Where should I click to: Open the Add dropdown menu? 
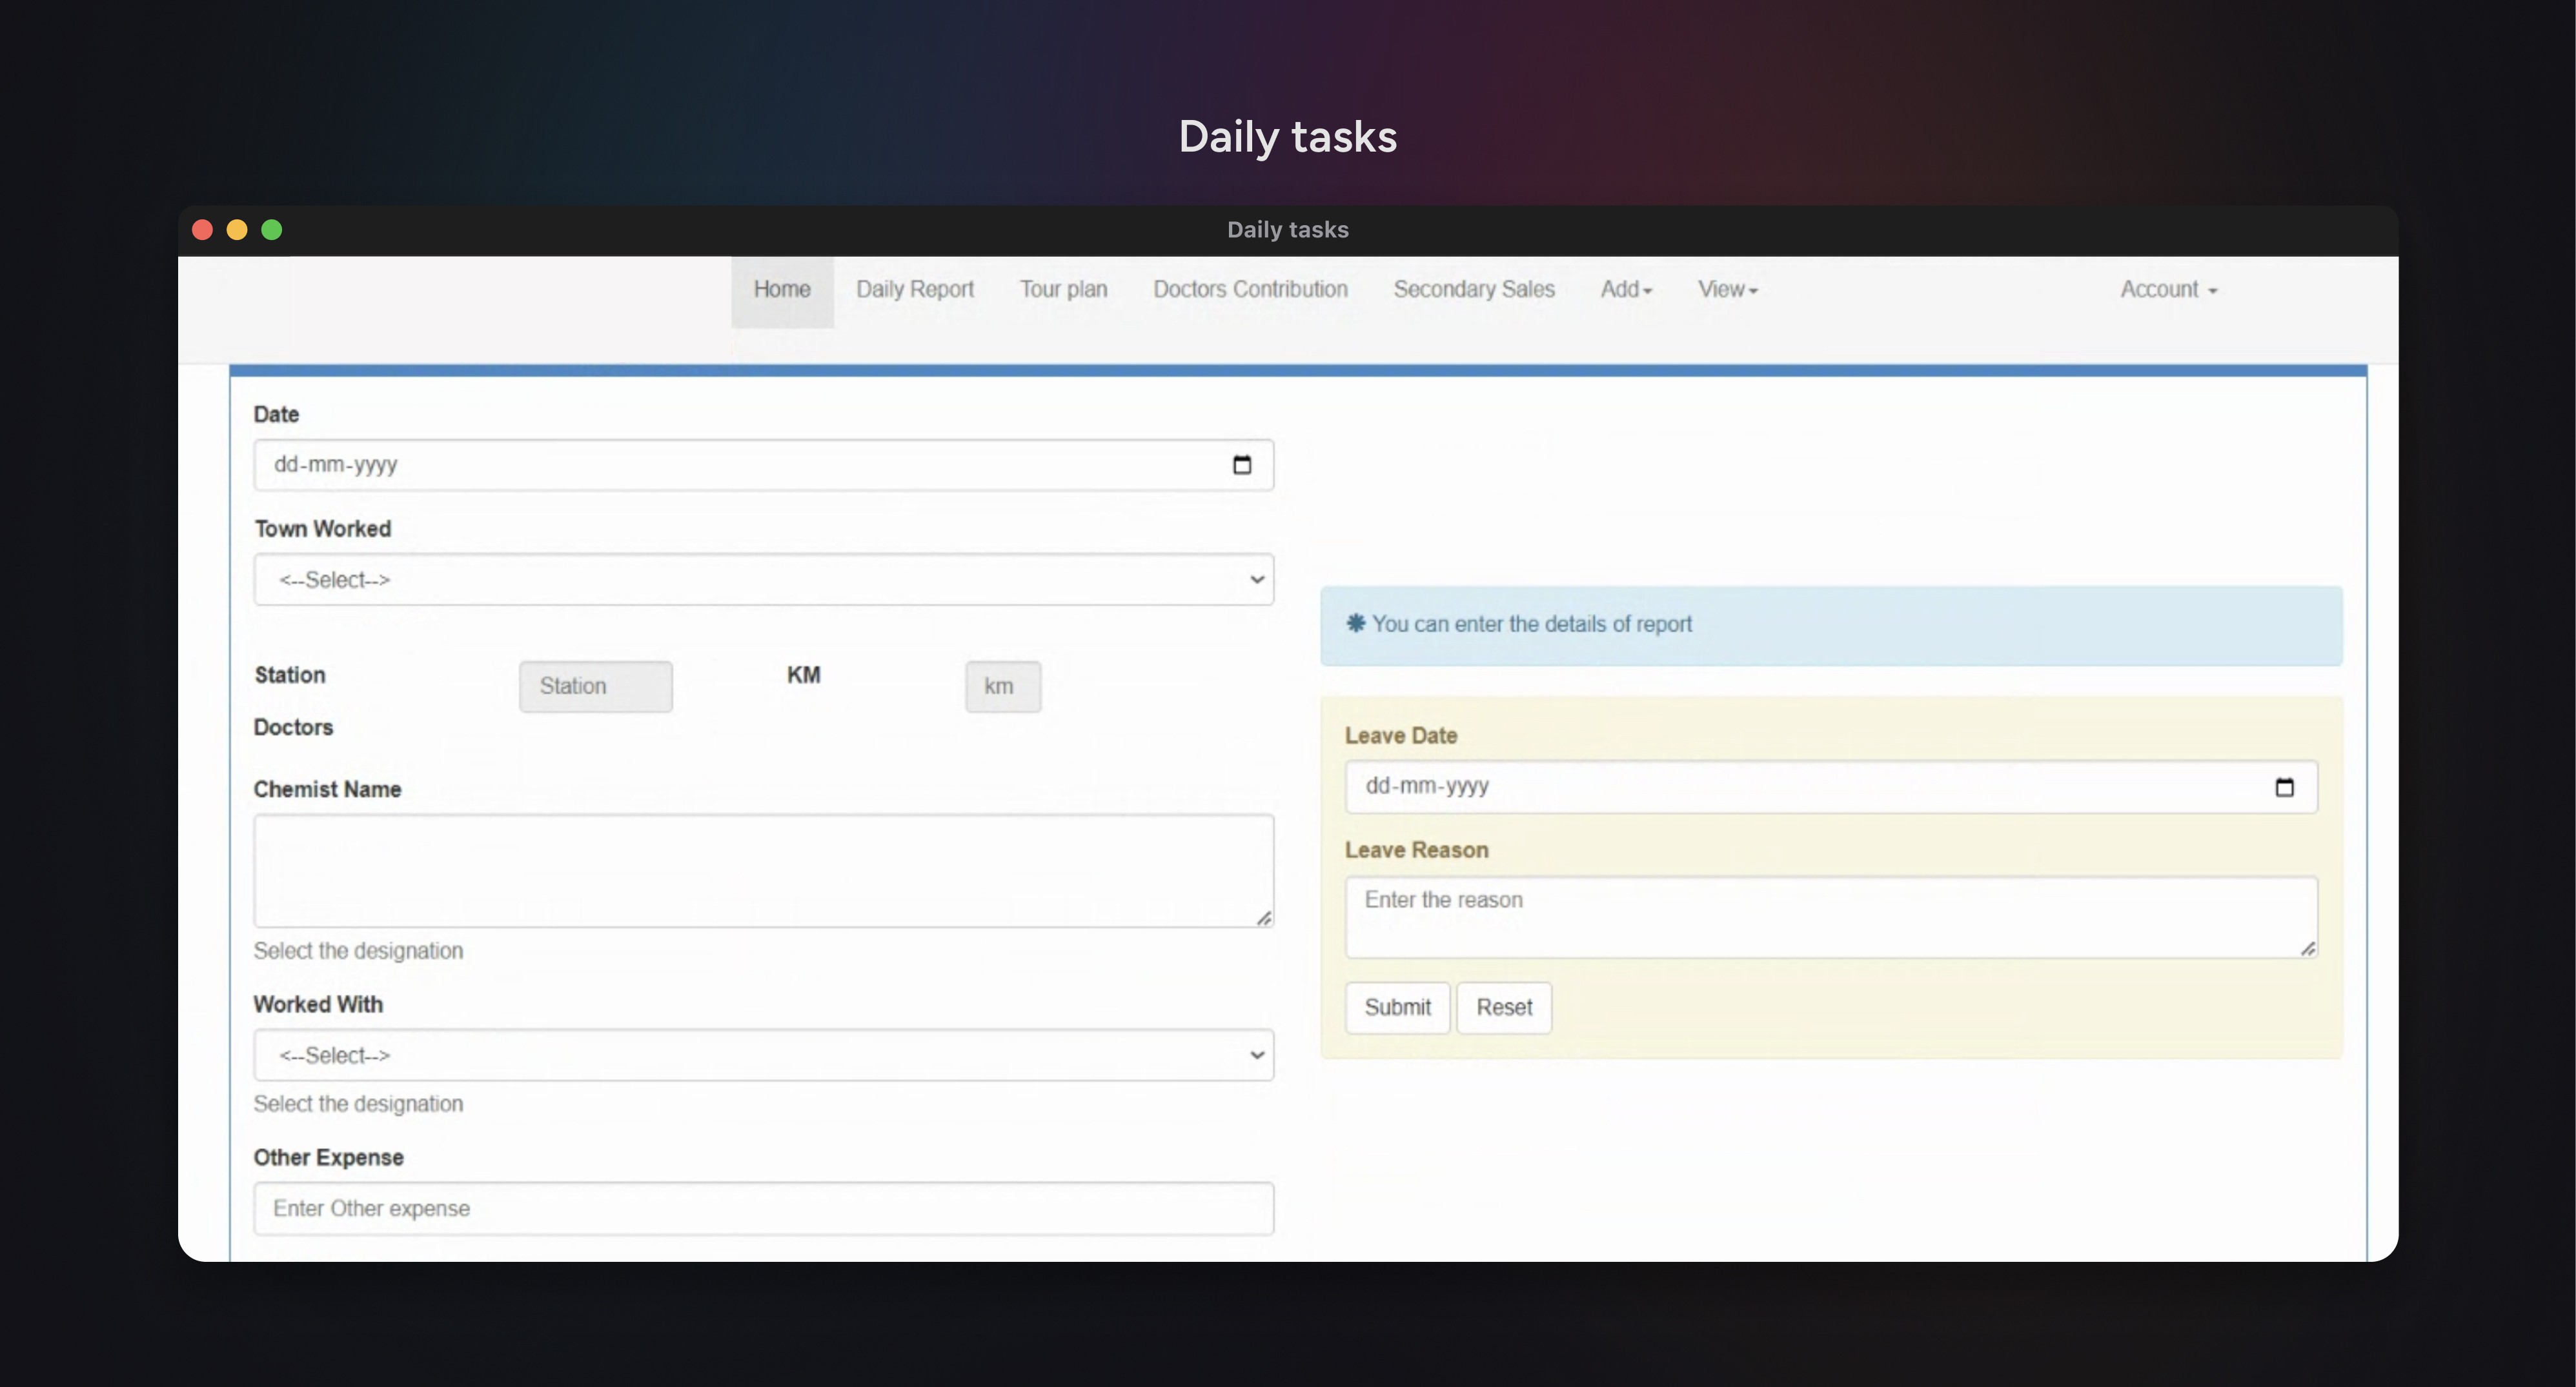tap(1625, 290)
